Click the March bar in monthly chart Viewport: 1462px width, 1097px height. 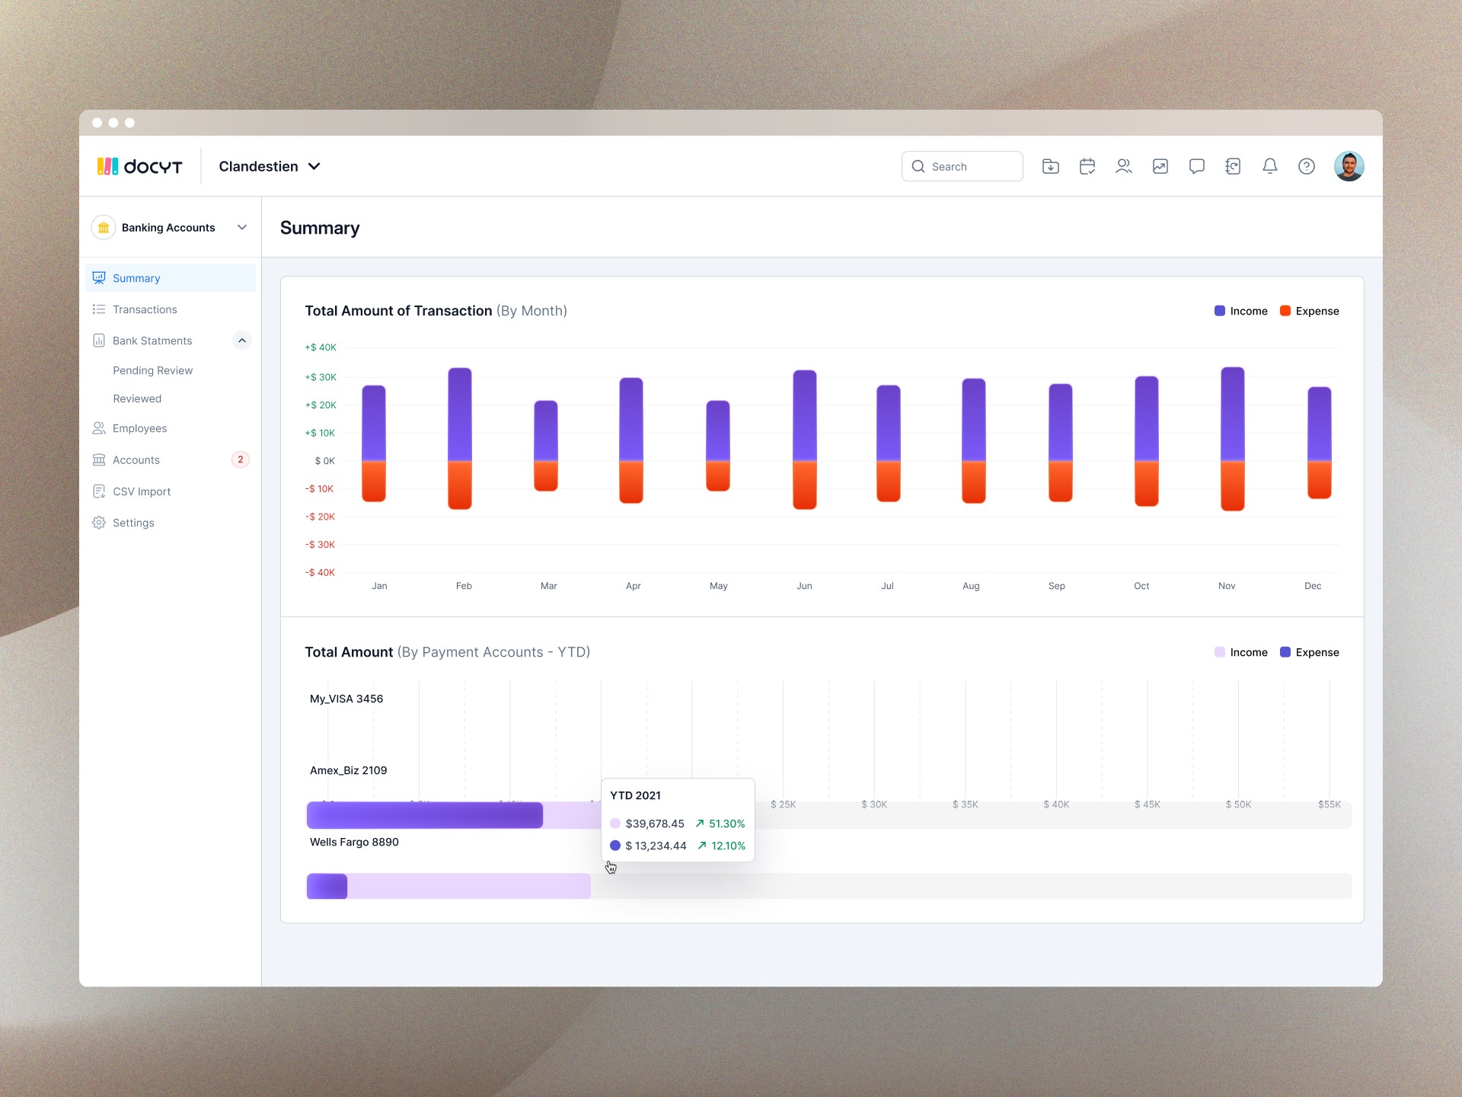click(546, 446)
